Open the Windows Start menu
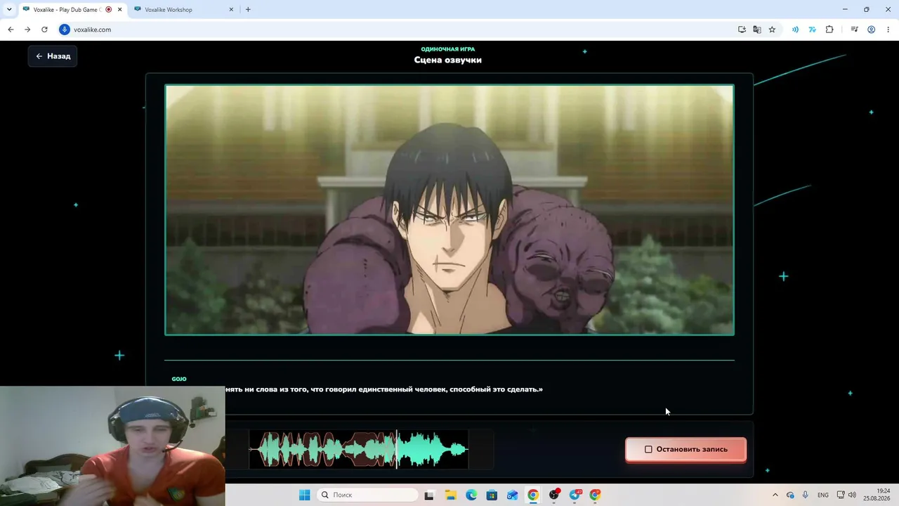899x506 pixels. pos(304,495)
